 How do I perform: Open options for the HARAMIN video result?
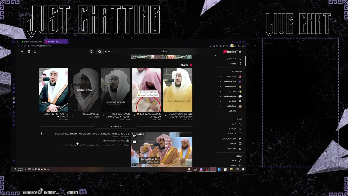click(x=41, y=134)
